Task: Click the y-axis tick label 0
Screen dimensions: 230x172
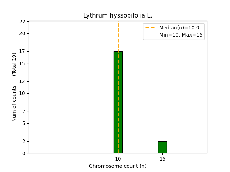Action: 23,153
